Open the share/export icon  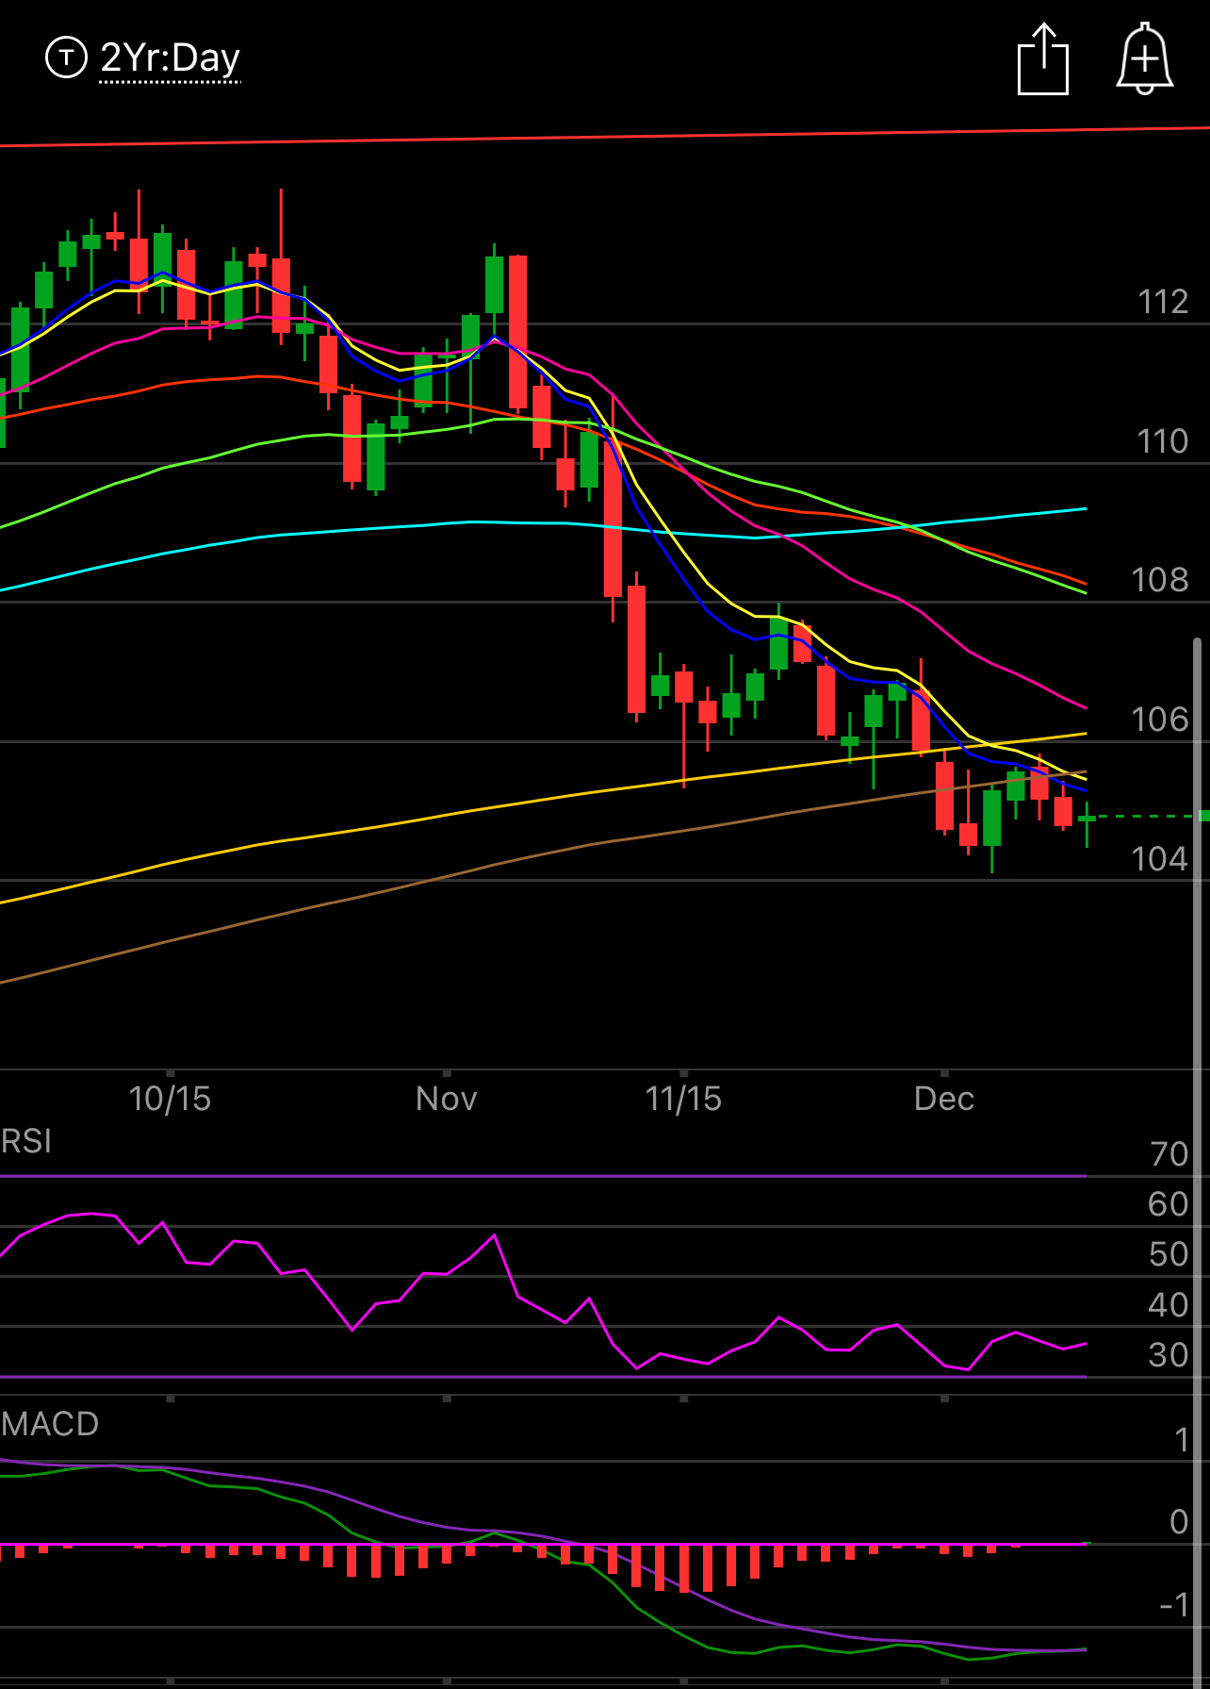(x=1043, y=59)
